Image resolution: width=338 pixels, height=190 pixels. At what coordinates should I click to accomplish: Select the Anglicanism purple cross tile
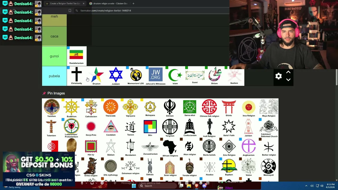(x=249, y=148)
